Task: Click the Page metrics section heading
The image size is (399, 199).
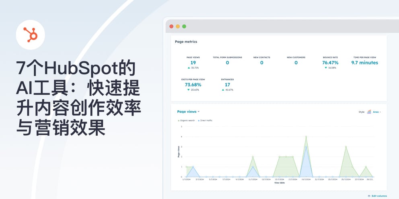Action: (x=186, y=42)
